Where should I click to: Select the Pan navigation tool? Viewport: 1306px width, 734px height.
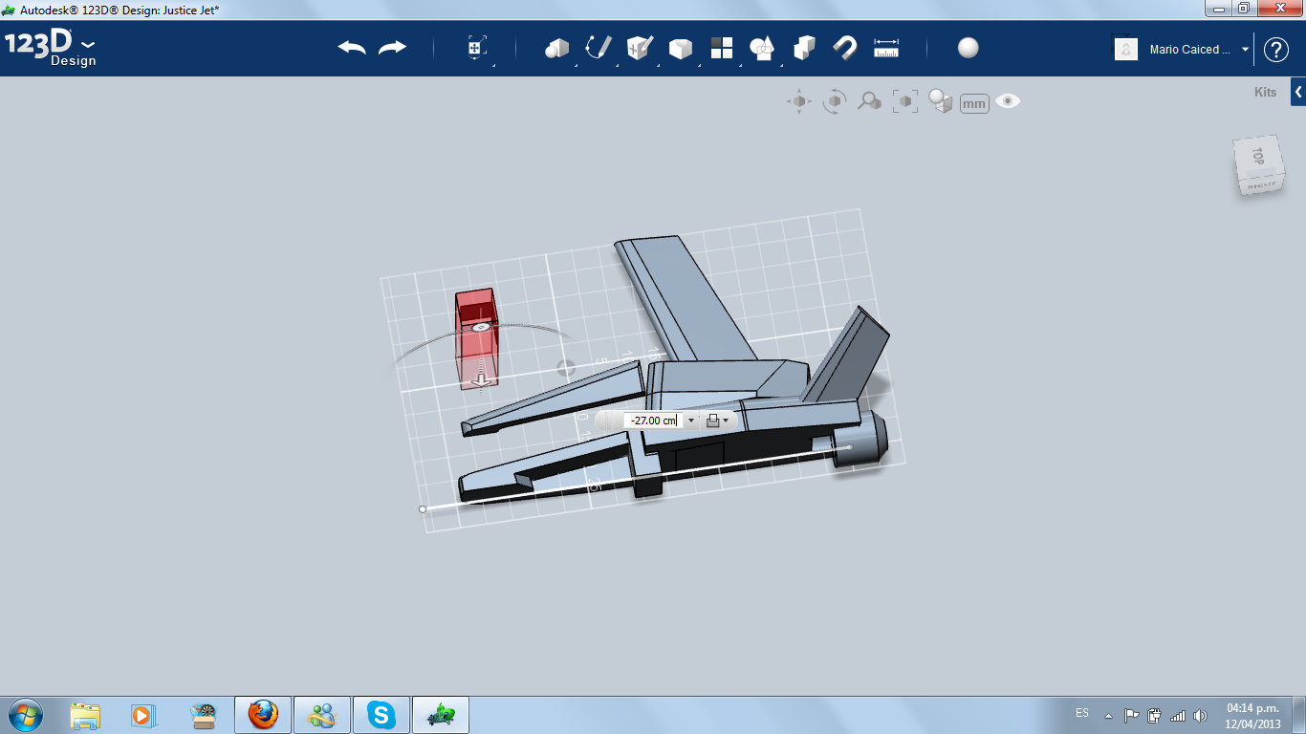point(799,101)
